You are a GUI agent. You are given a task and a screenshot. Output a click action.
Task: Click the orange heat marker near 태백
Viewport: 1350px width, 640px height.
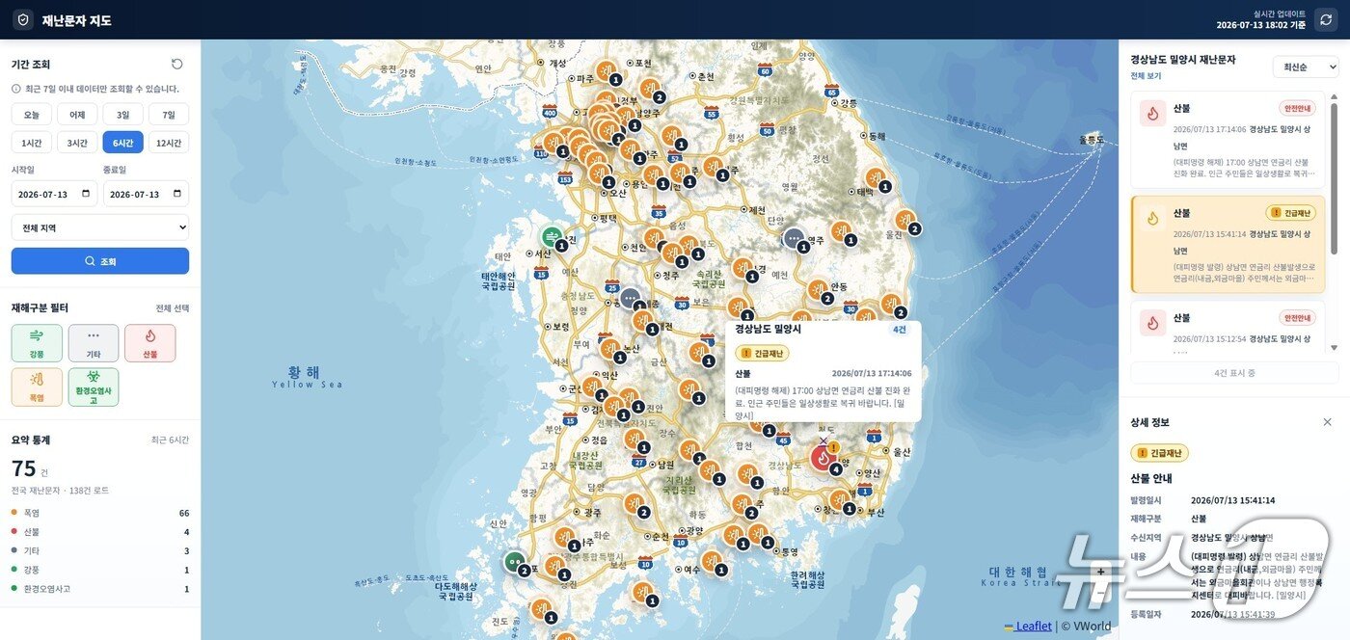[875, 177]
